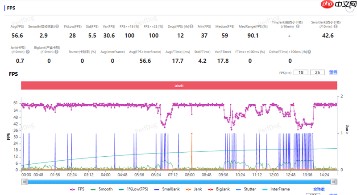
Task: Click 全隐藏 to hide all series
Action: click(x=319, y=189)
